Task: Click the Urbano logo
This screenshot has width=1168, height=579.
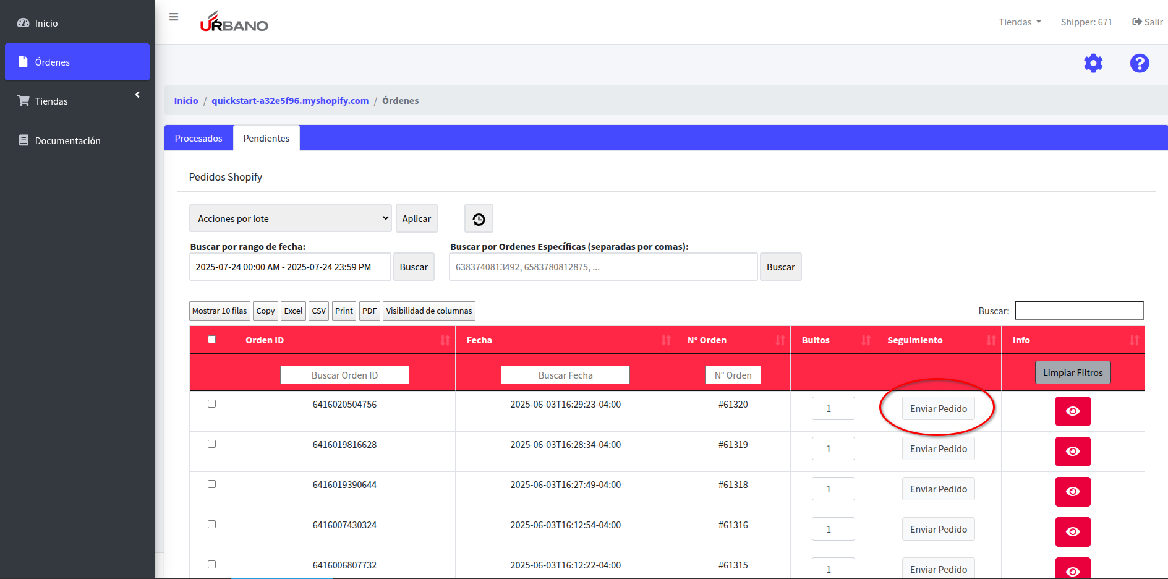Action: pos(234,22)
